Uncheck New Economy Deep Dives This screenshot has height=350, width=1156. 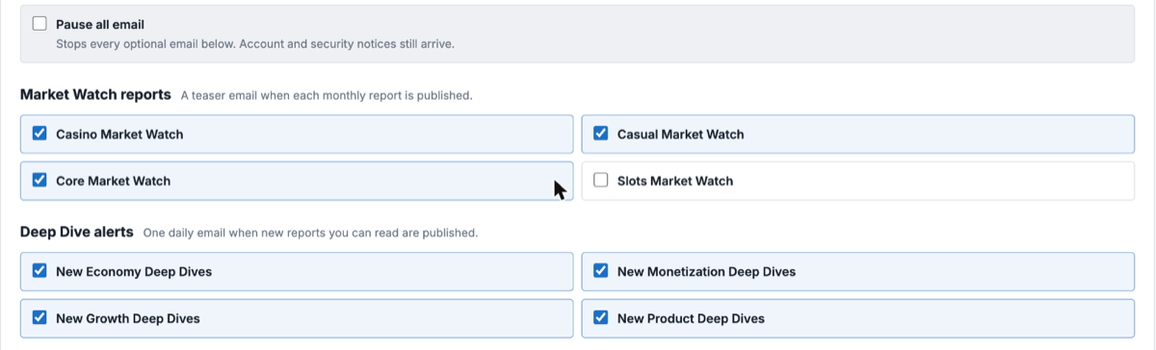click(x=39, y=271)
